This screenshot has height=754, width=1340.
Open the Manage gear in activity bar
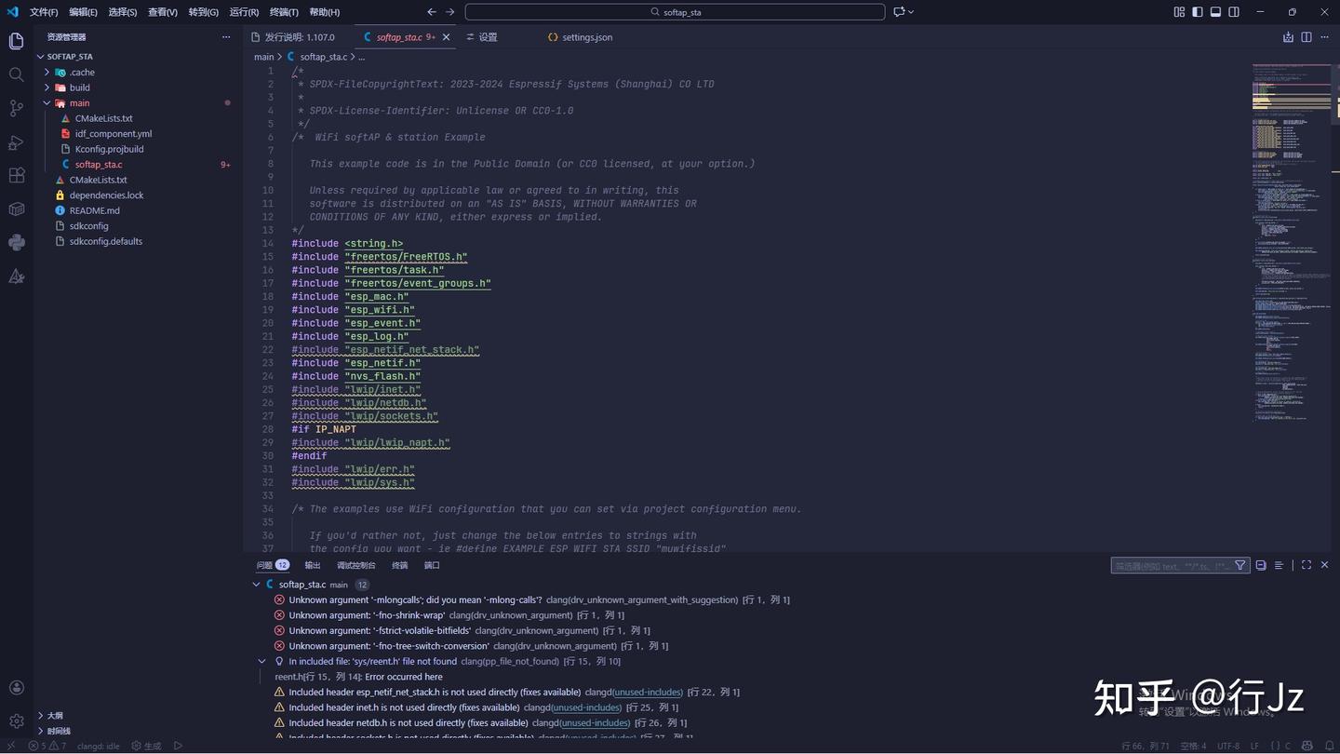16,721
